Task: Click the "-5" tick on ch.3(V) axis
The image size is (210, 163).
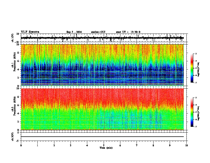Action: pyautogui.click(x=18, y=141)
